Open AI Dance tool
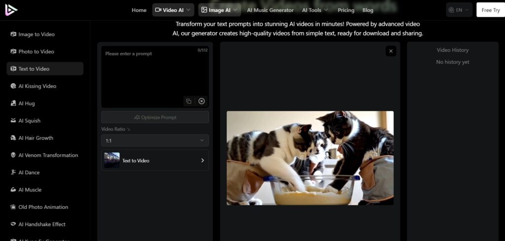The image size is (505, 241). (x=45, y=172)
